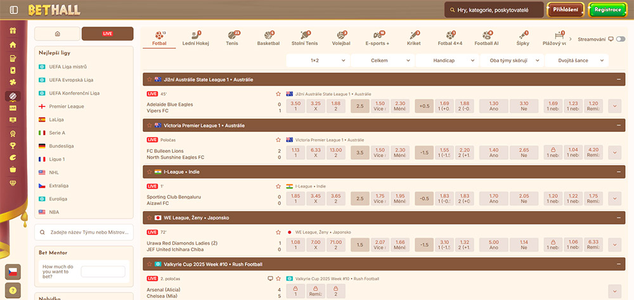Favorite the Adelaide Blue Eagles match star

(278, 93)
